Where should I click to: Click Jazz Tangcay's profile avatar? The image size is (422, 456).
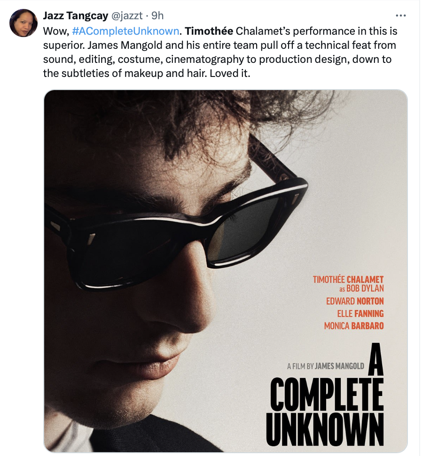pos(23,23)
